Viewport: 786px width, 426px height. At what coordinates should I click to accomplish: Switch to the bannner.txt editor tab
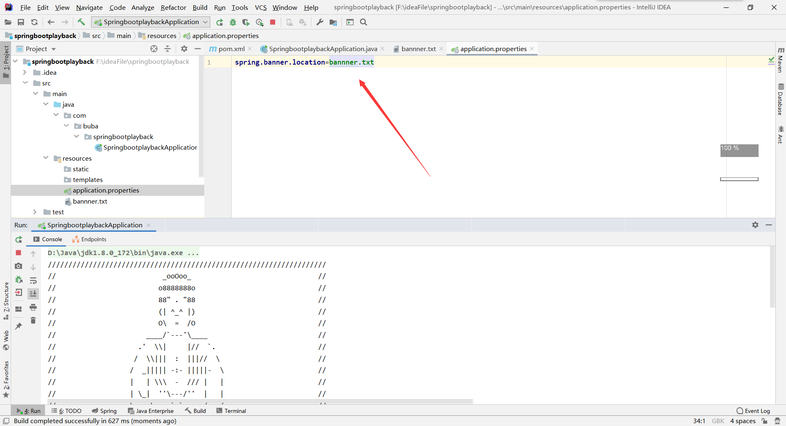click(418, 49)
